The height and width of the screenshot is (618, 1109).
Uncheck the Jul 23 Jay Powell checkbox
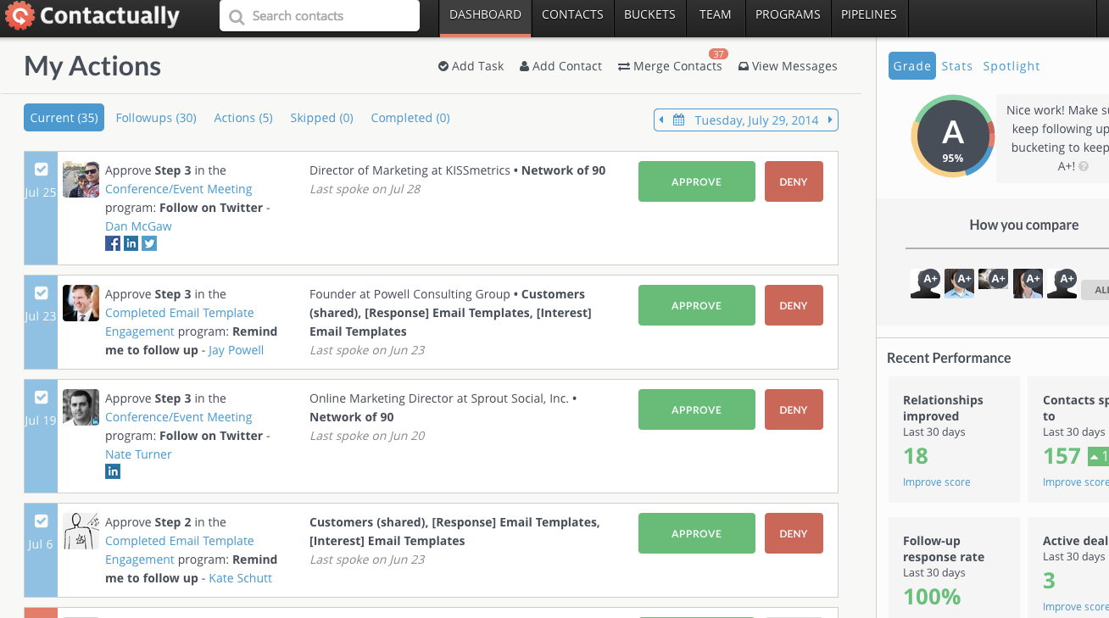[41, 292]
